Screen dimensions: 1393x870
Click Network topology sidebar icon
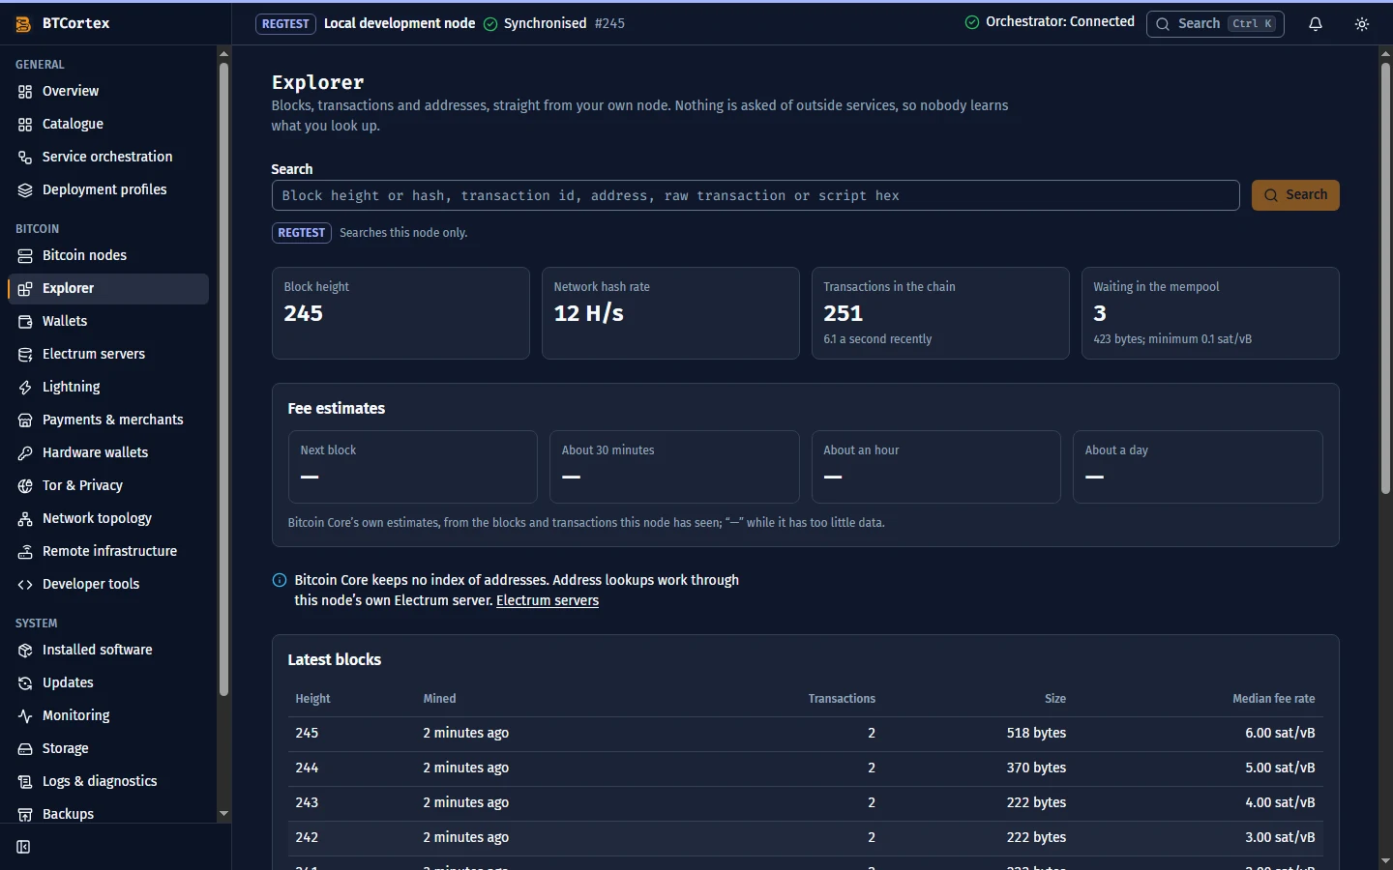[25, 519]
